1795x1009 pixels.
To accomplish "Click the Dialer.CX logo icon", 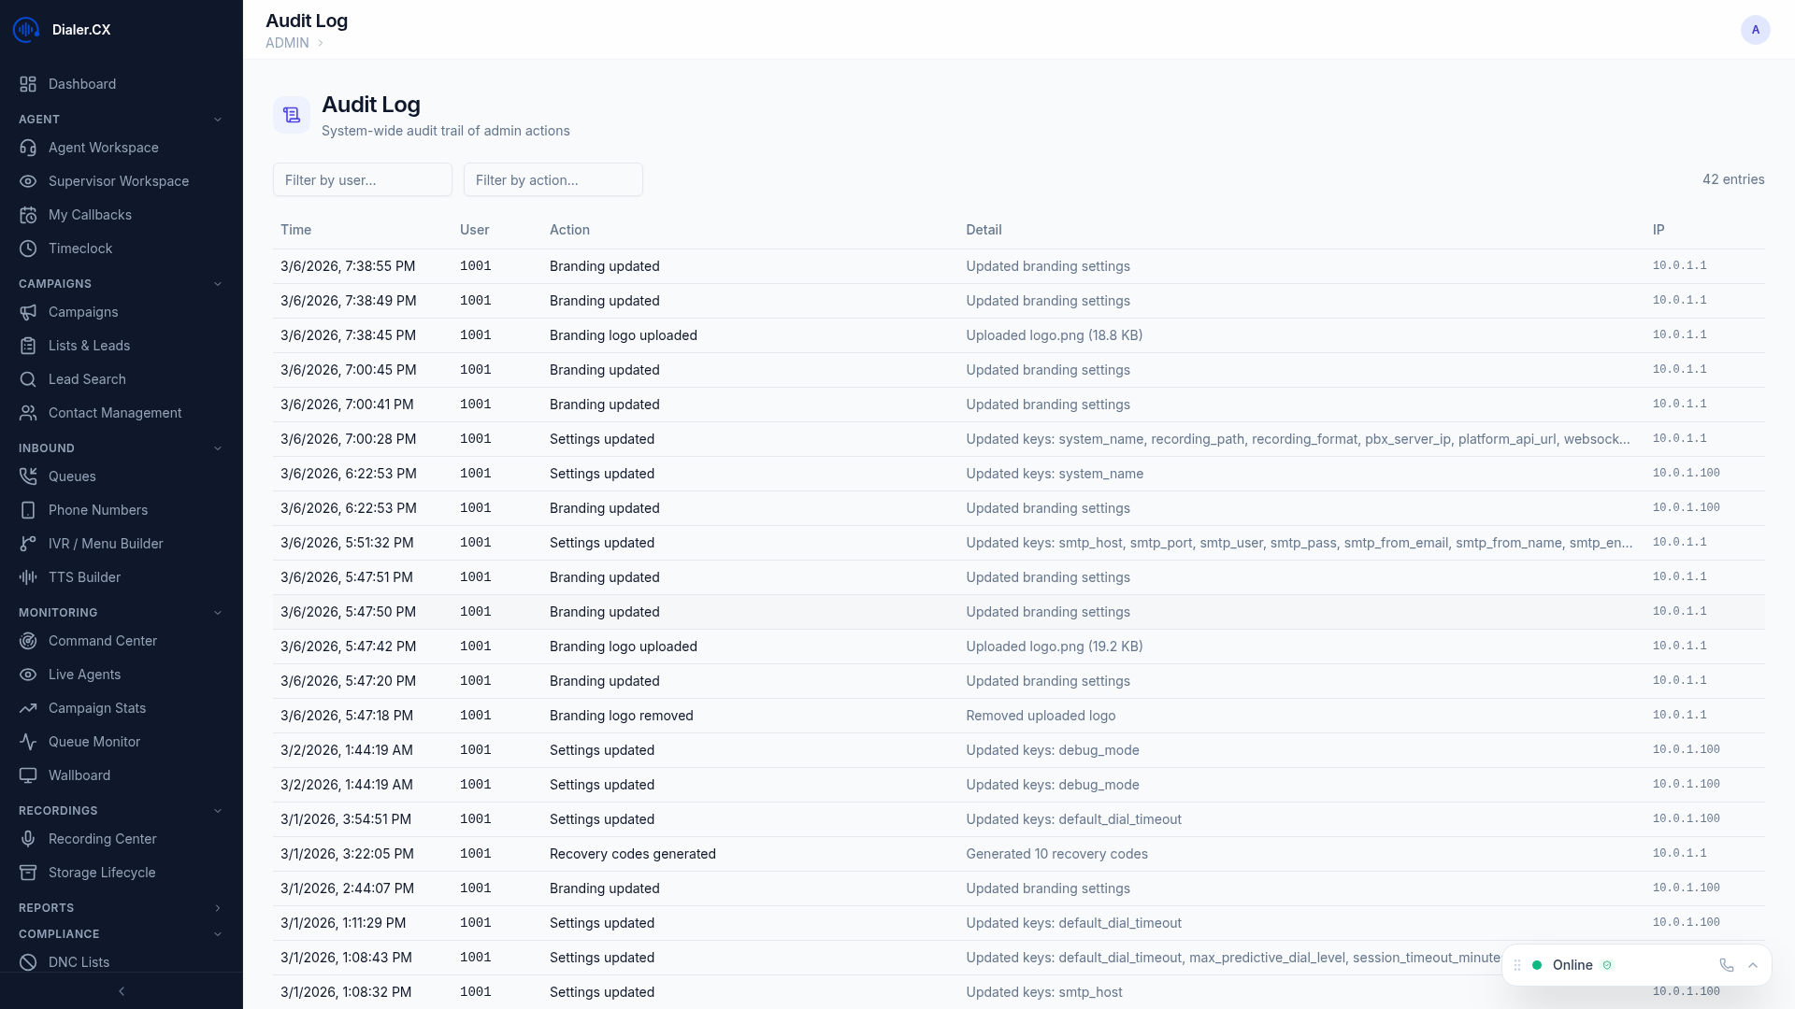I will point(25,29).
